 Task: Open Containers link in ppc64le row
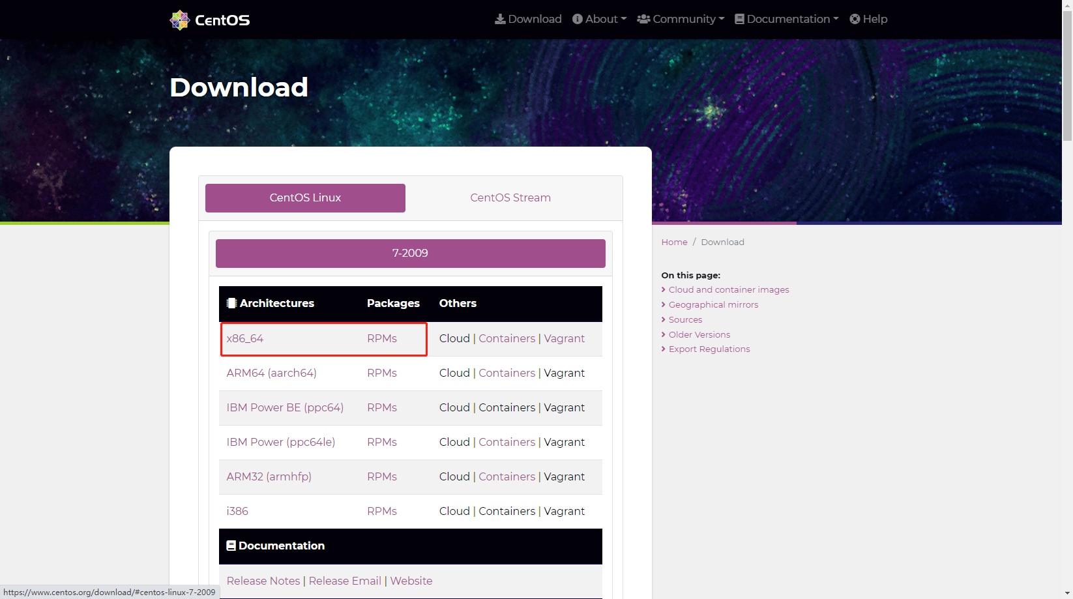tap(507, 442)
